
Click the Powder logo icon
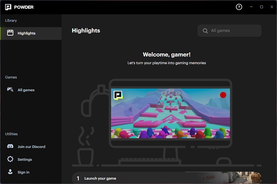(x=8, y=7)
